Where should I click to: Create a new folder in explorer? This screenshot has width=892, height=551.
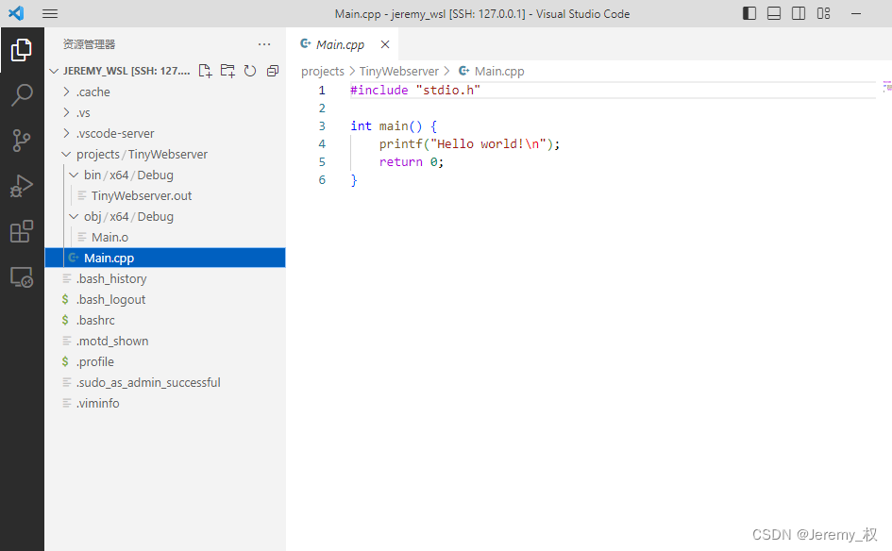pos(227,71)
